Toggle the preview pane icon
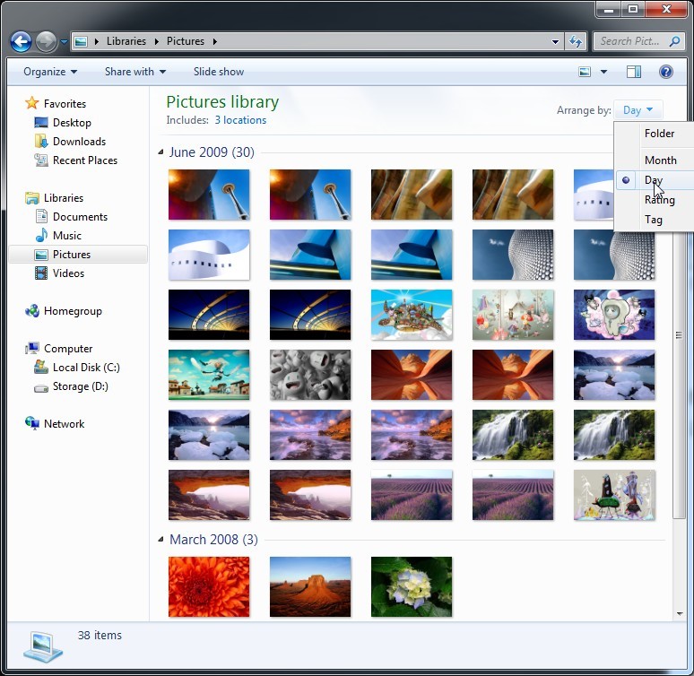This screenshot has width=694, height=676. coord(634,72)
